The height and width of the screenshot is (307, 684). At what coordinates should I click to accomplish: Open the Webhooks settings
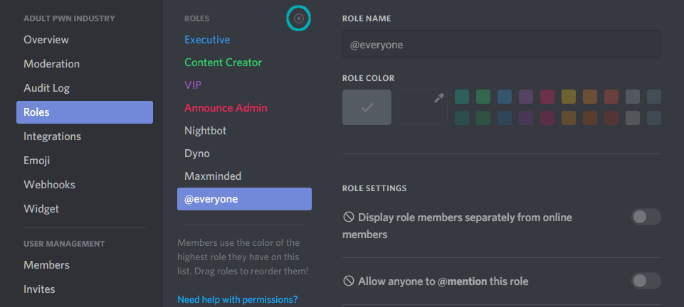click(49, 185)
